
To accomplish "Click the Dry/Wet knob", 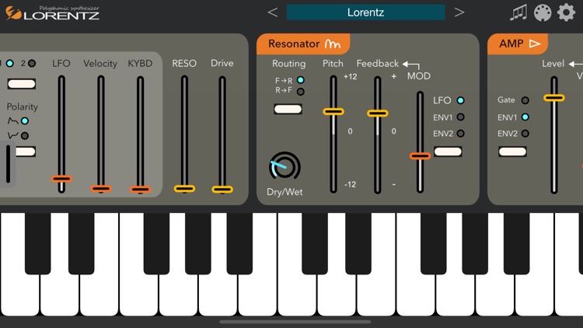I will tap(285, 167).
